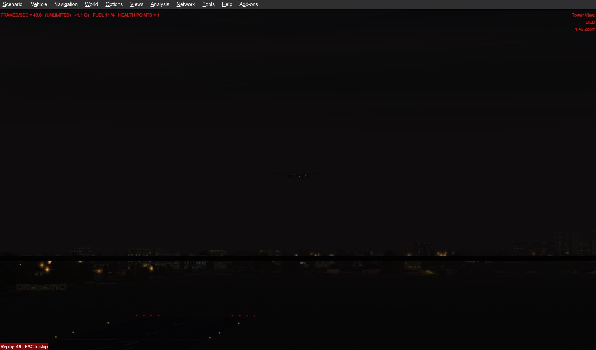The image size is (596, 350).
Task: Open the Help menu
Action: point(227,4)
